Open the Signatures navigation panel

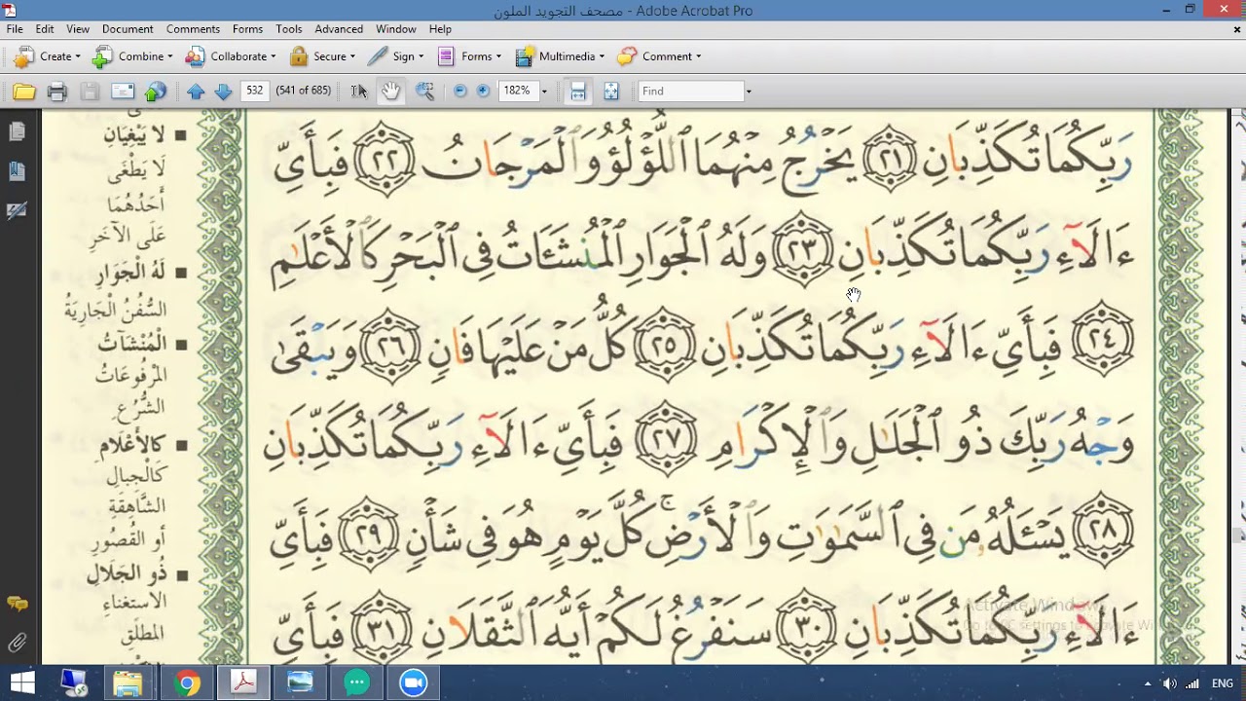pyautogui.click(x=17, y=211)
